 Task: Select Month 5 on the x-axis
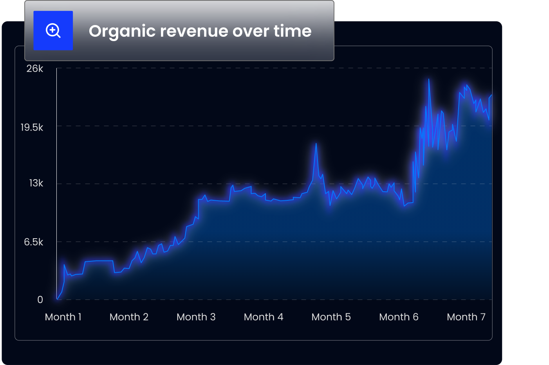(331, 317)
